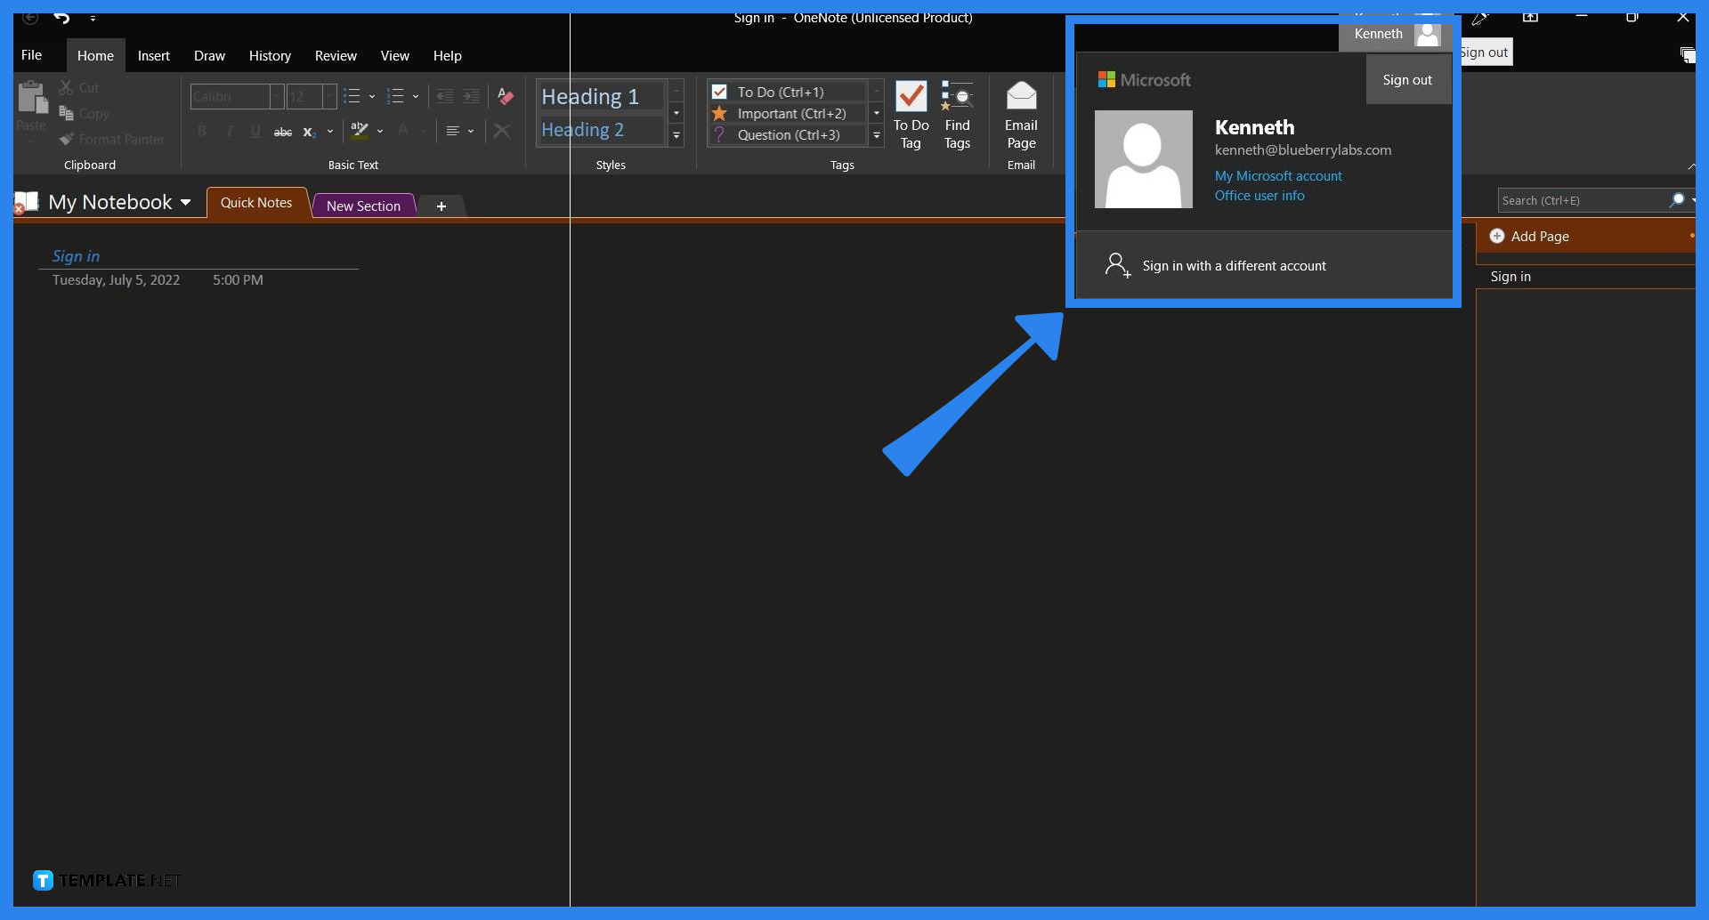The width and height of the screenshot is (1709, 920).
Task: Click the Sign out button
Action: pyautogui.click(x=1407, y=79)
